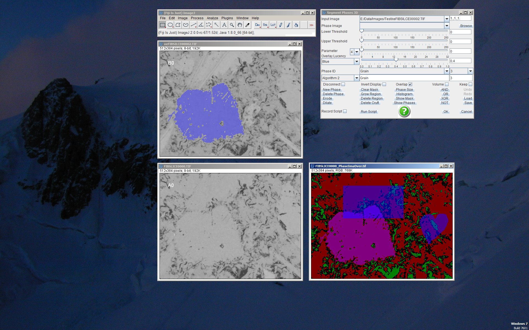529x330 pixels.
Task: Select the Rectangle selection tool
Action: 163,25
